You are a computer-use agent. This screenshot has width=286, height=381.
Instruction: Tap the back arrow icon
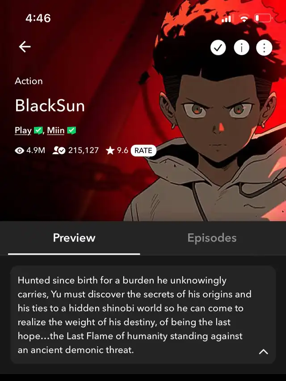pos(25,46)
